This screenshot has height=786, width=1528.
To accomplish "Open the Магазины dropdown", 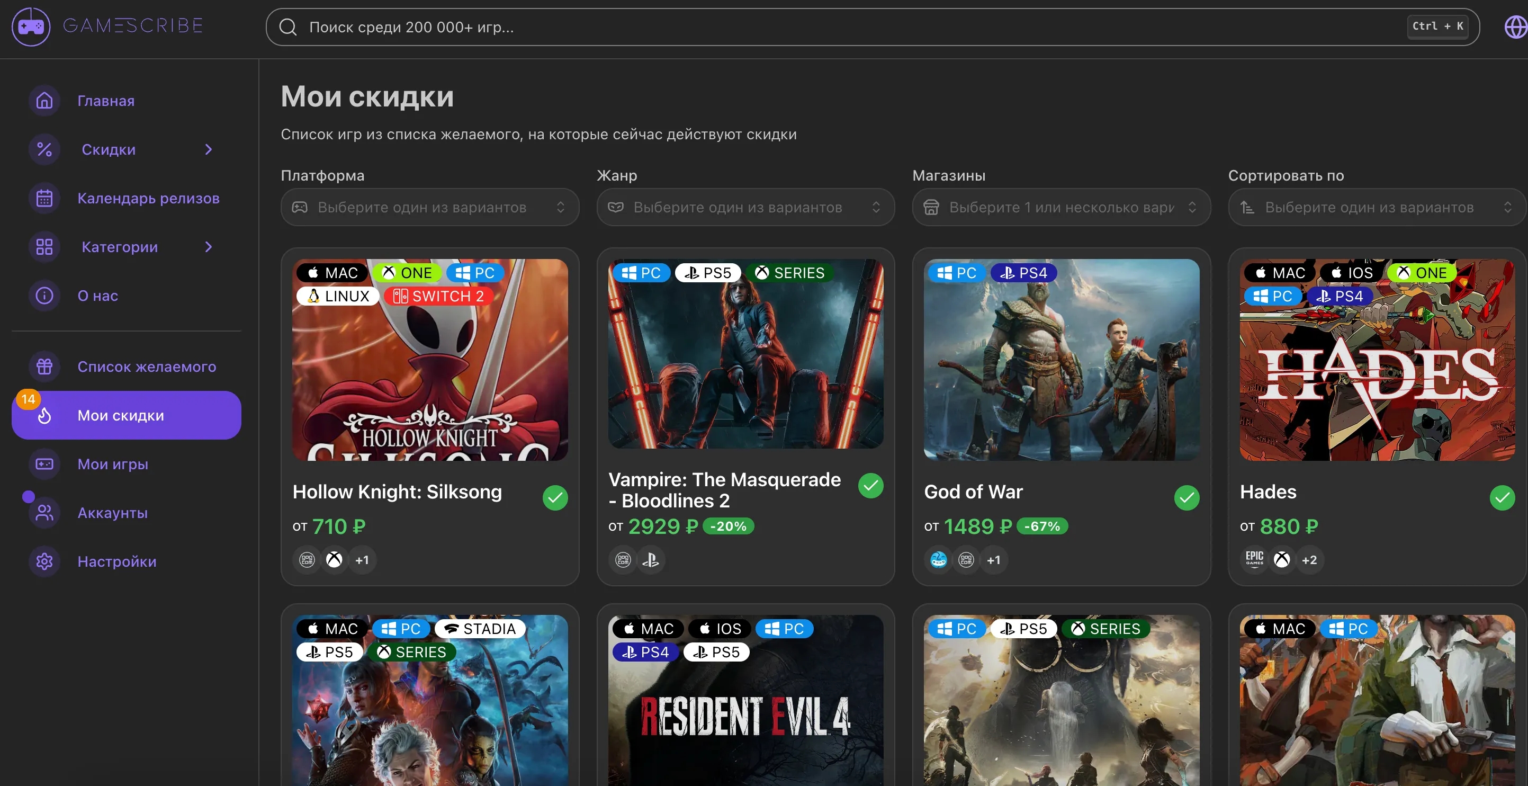I will [1060, 207].
